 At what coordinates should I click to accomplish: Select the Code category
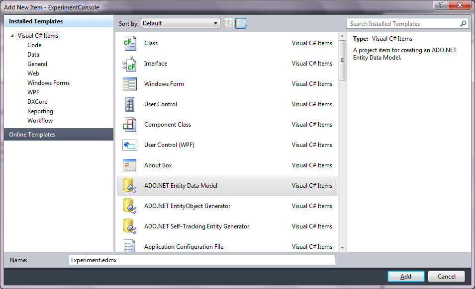click(34, 45)
